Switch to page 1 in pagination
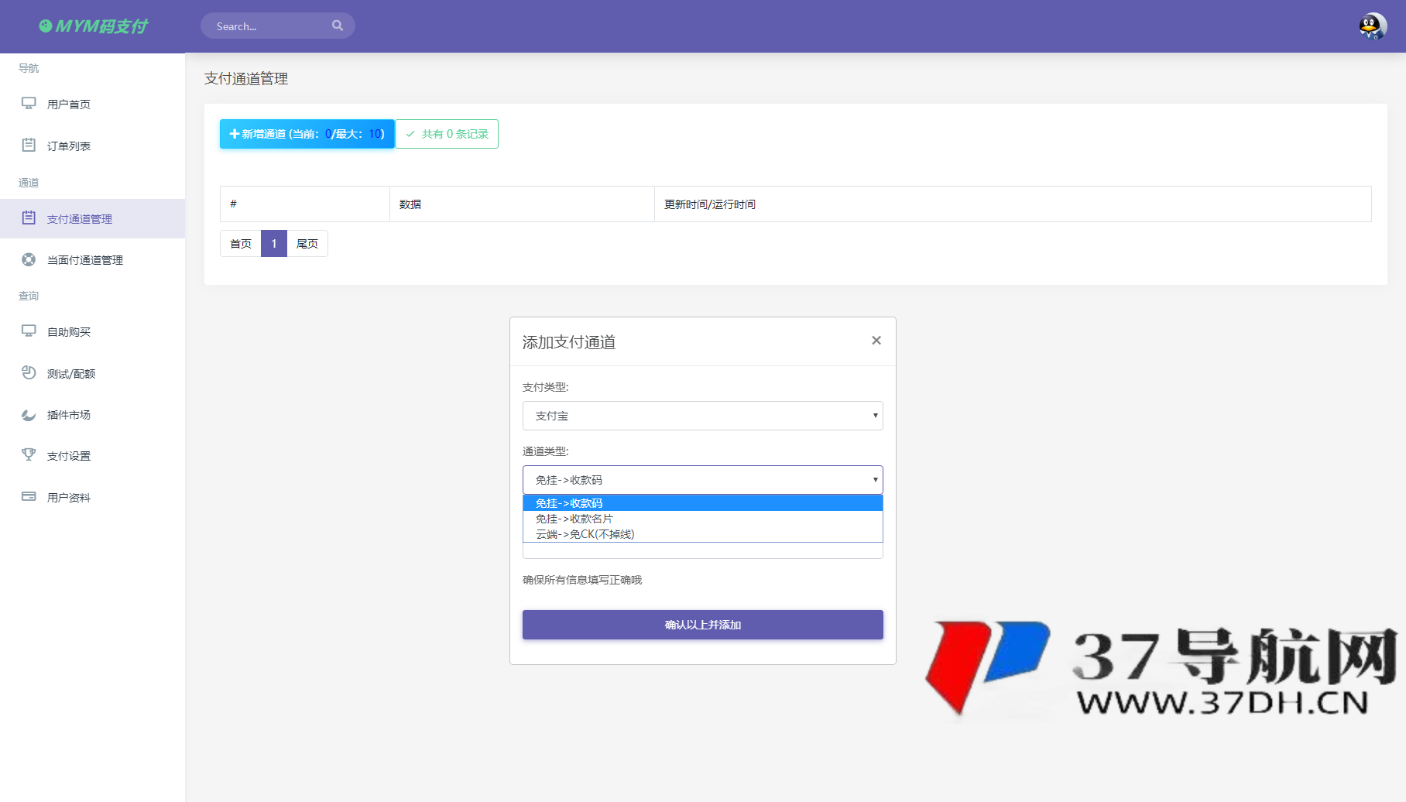Viewport: 1406px width, 802px height. [273, 243]
